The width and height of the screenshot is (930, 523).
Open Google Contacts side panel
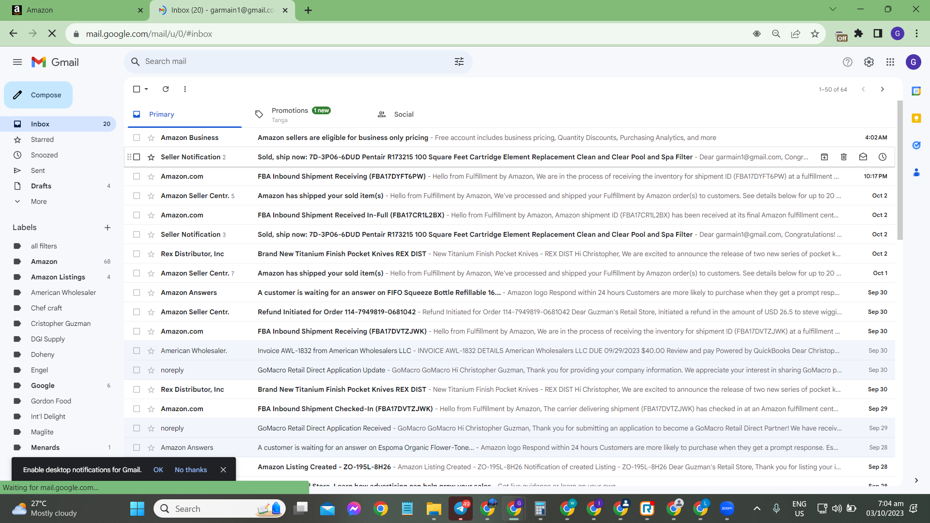(x=916, y=172)
